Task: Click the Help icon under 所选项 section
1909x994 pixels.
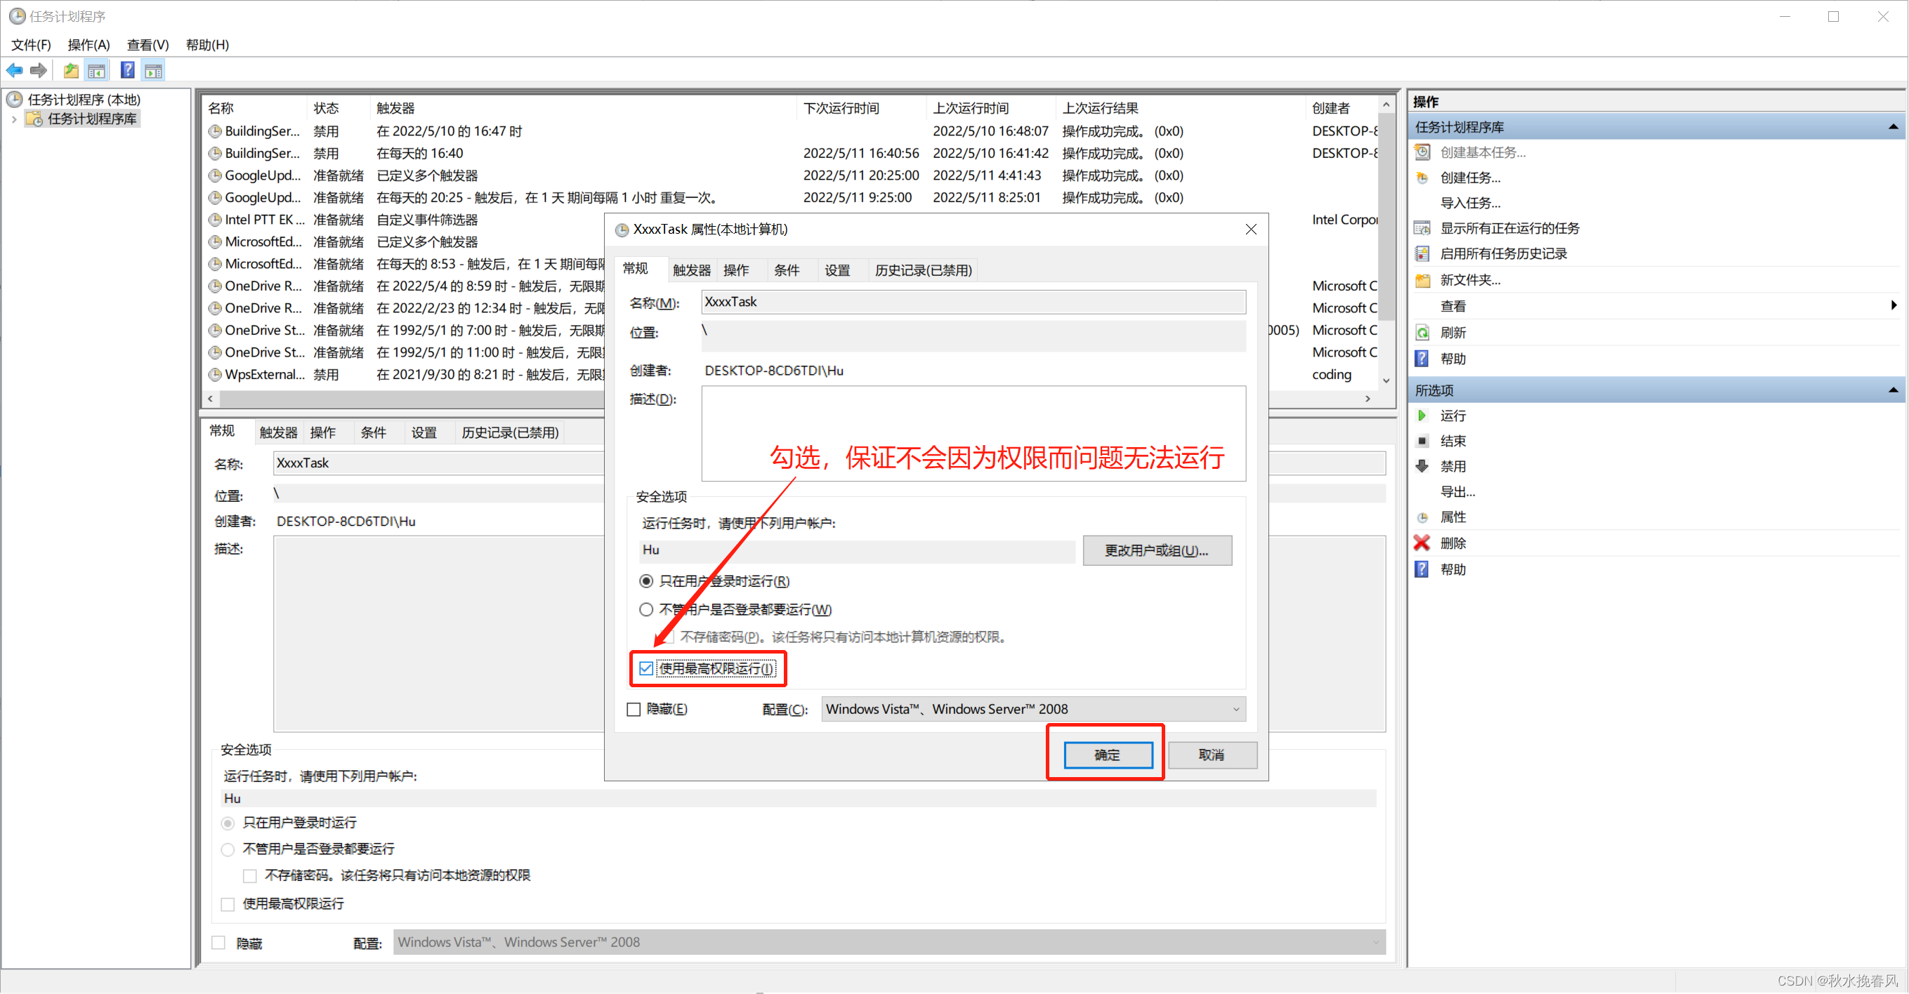Action: (x=1423, y=569)
